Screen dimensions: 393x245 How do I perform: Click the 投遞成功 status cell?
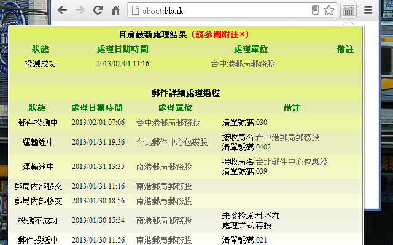pyautogui.click(x=40, y=64)
